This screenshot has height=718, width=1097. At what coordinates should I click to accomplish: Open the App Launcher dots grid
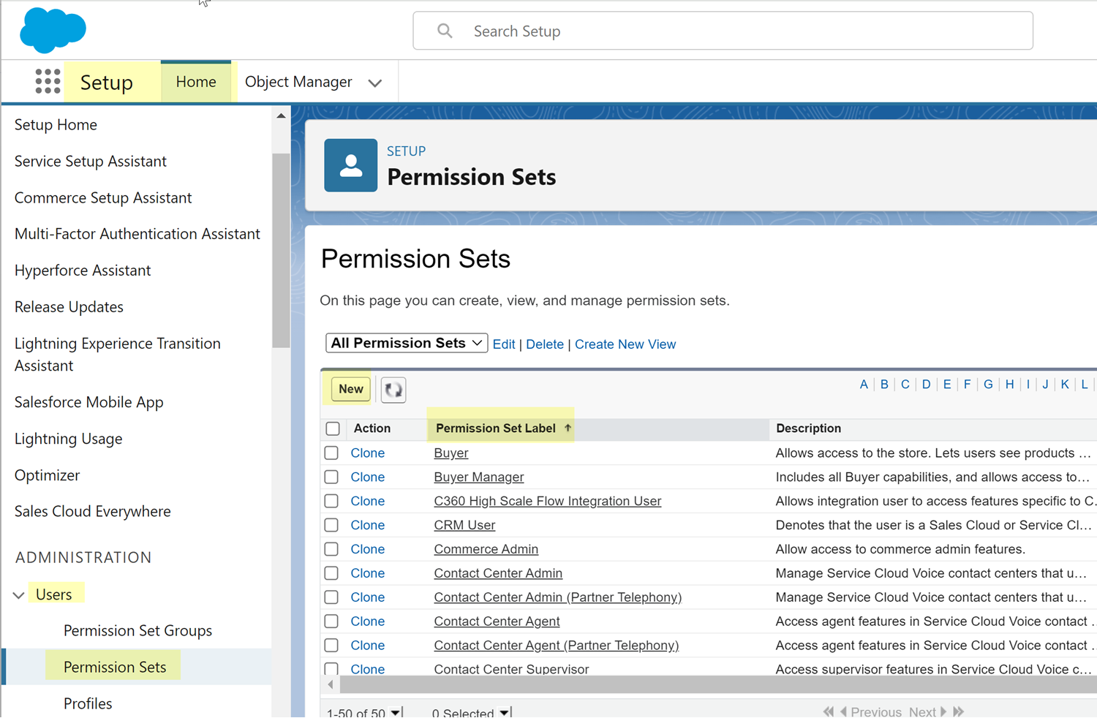[x=48, y=81]
